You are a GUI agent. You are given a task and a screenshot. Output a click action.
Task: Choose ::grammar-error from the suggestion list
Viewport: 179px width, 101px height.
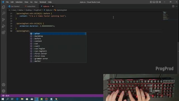coord(58,59)
